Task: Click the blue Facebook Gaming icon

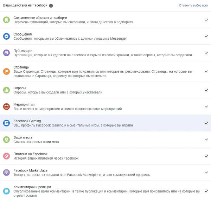Action: (6, 123)
